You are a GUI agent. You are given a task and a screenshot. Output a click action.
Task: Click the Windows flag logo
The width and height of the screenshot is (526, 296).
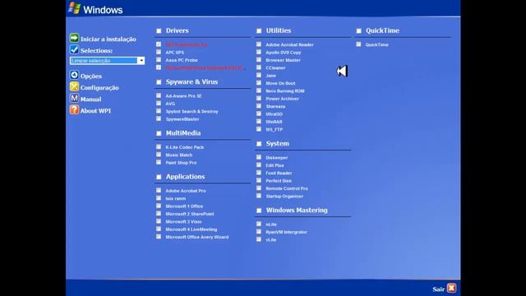coord(74,8)
